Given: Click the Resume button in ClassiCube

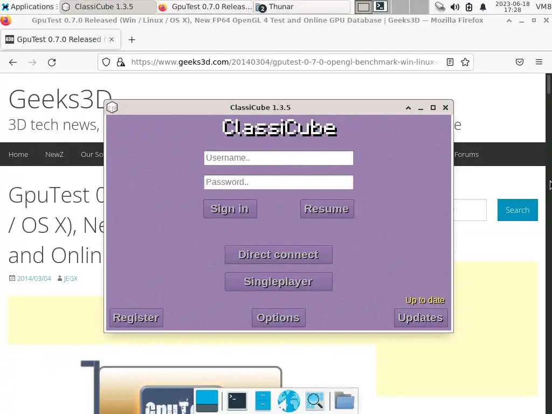Looking at the screenshot, I should (x=327, y=209).
